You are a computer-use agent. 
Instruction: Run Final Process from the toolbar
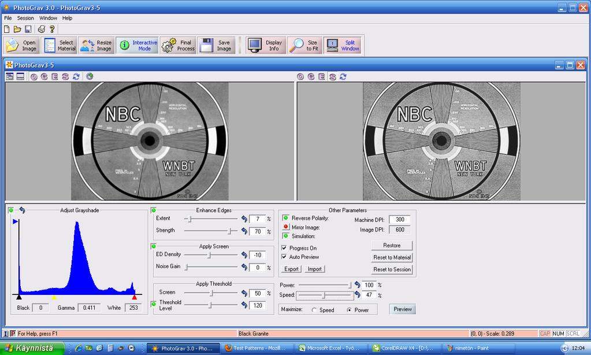point(178,45)
